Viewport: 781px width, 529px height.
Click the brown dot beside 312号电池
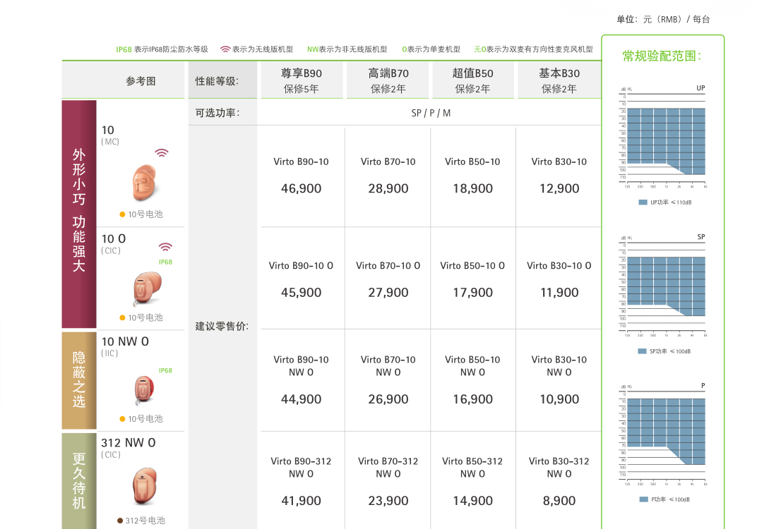pos(119,521)
